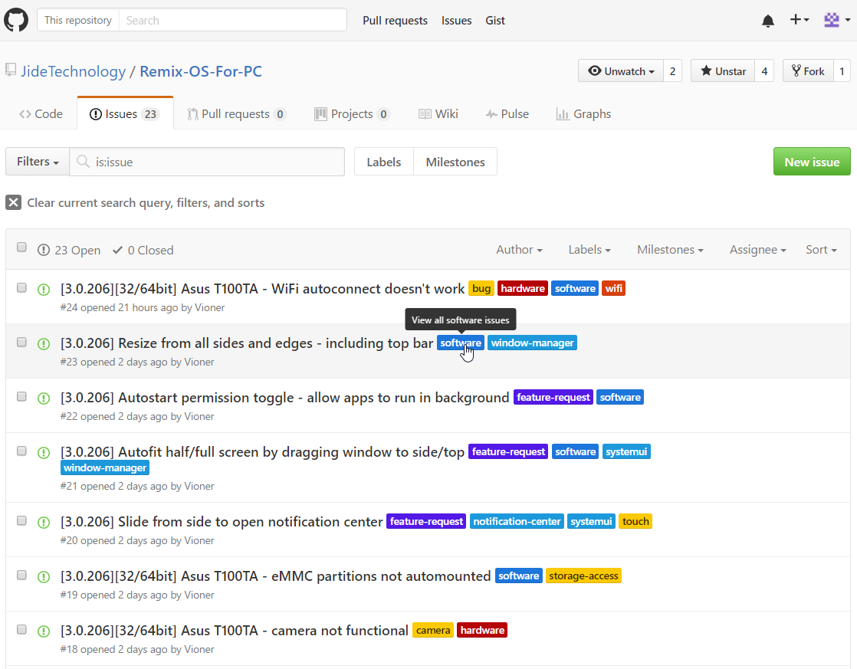Screen dimensions: 857x669
Task: Open Remix-OS-For-PC repository link
Action: pos(201,71)
